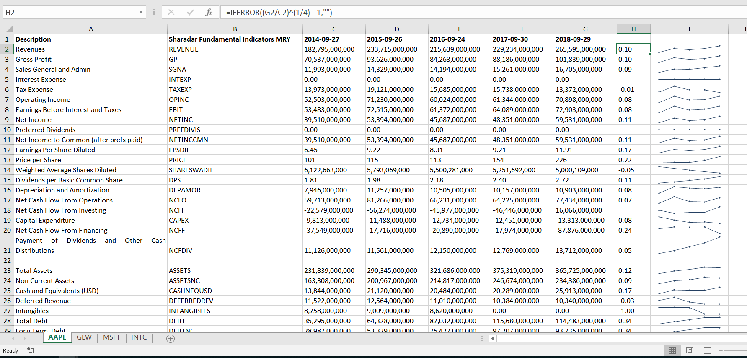Select column B header

pyautogui.click(x=235, y=29)
